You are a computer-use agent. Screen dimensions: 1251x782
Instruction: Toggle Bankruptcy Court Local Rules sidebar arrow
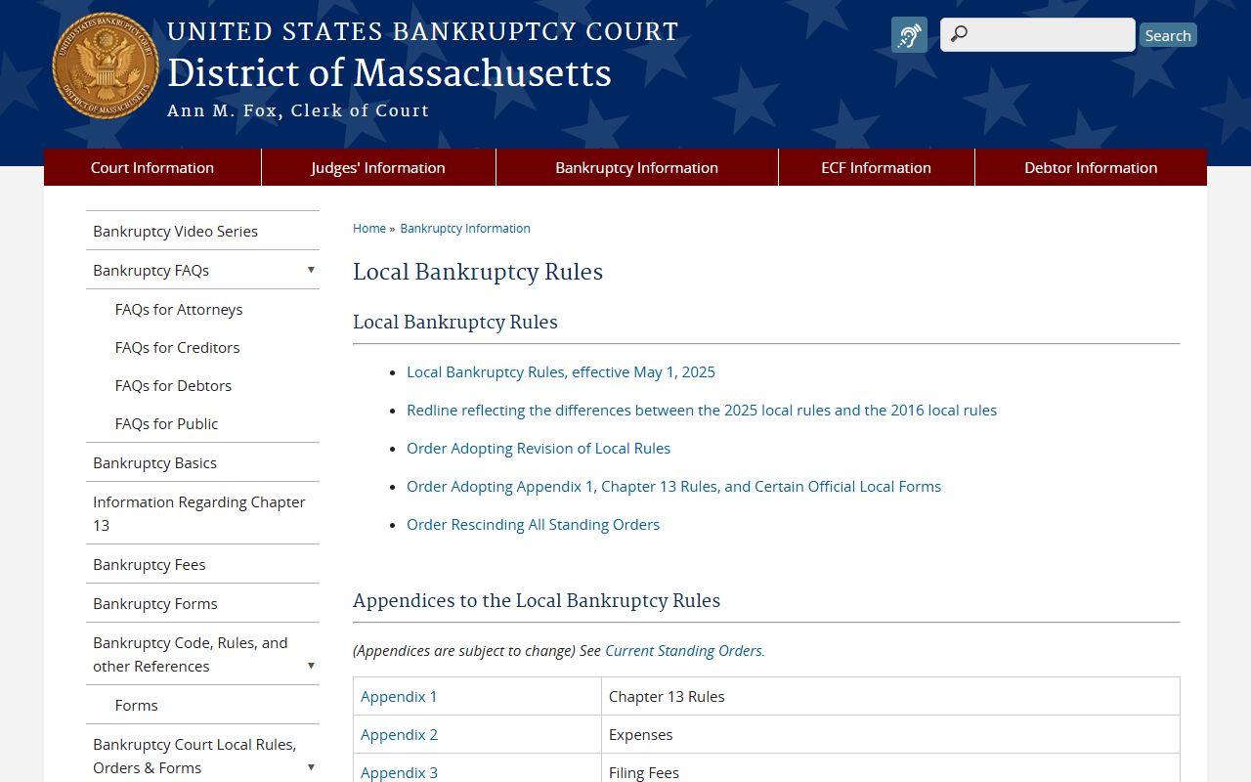click(x=311, y=767)
